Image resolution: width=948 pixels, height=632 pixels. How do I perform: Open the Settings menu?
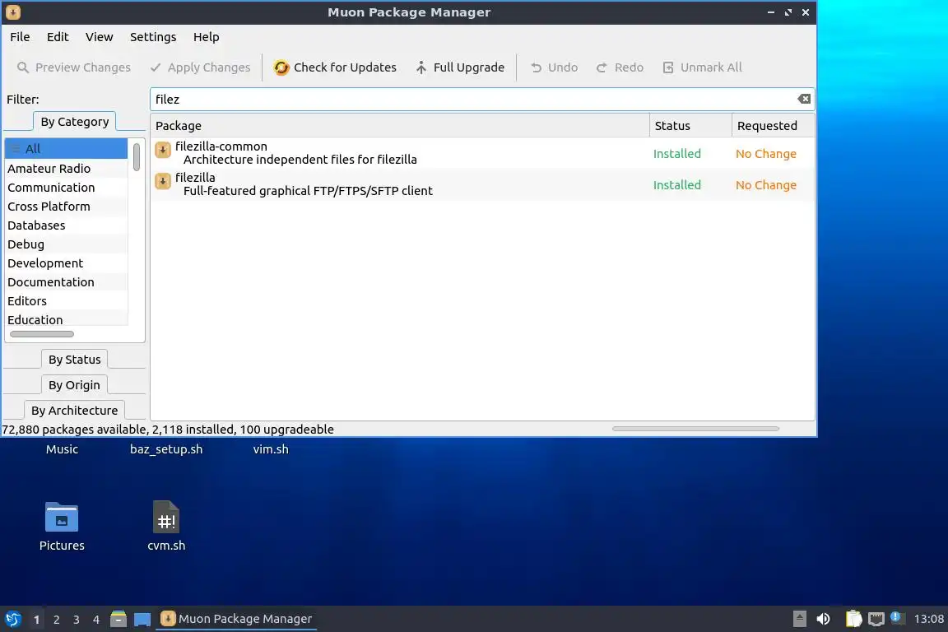point(153,37)
